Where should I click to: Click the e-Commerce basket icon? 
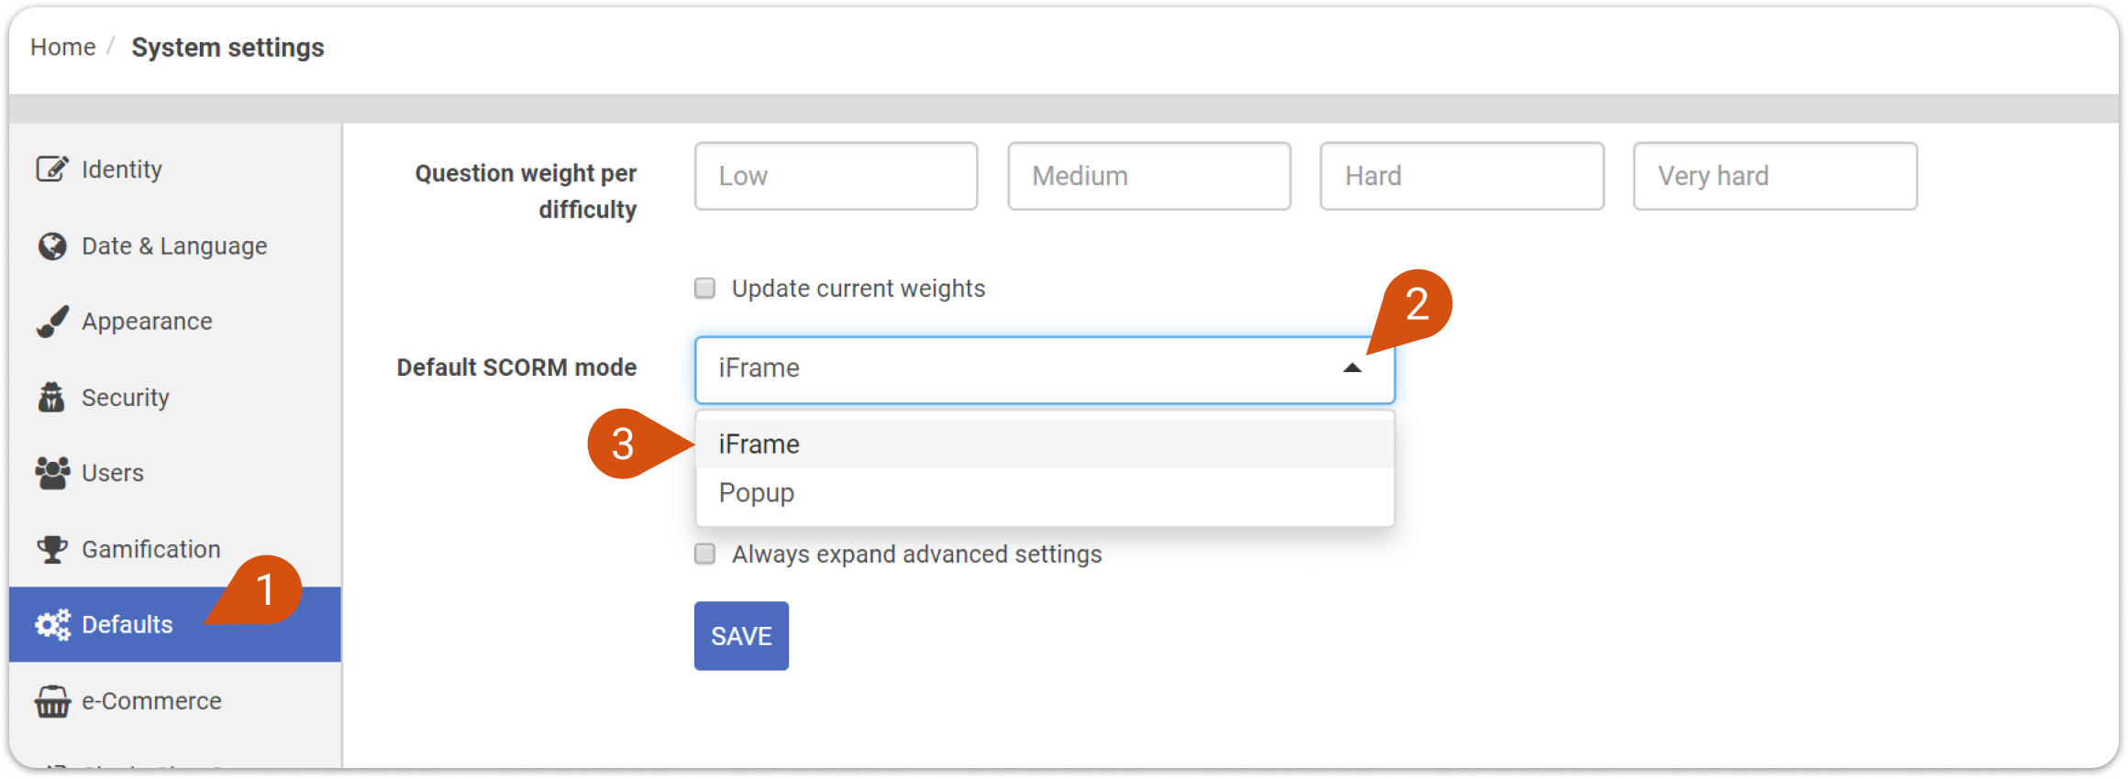click(x=52, y=701)
